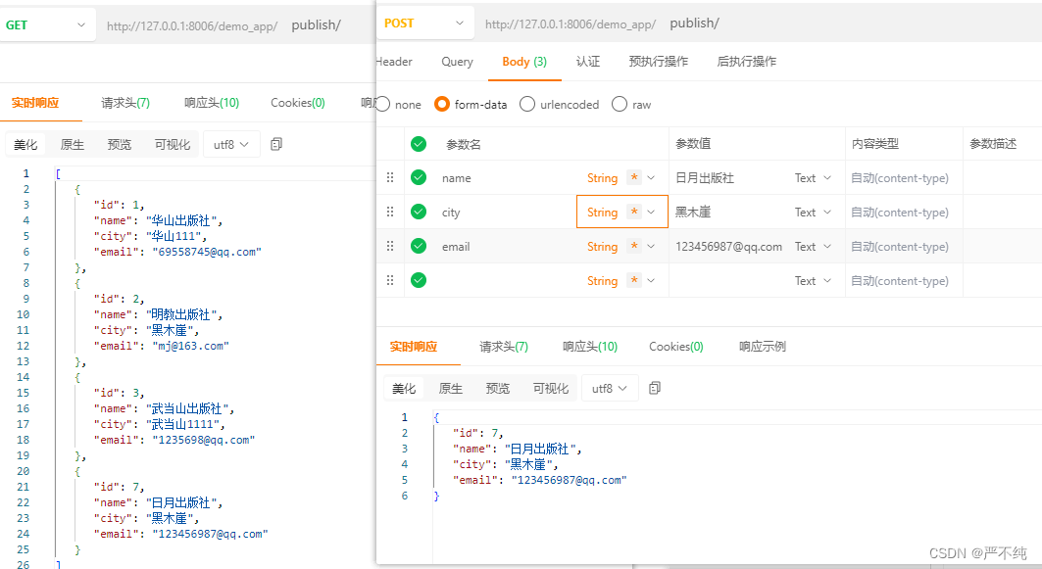Select 实时响应 tab in POST window
Image resolution: width=1042 pixels, height=569 pixels.
pyautogui.click(x=414, y=346)
